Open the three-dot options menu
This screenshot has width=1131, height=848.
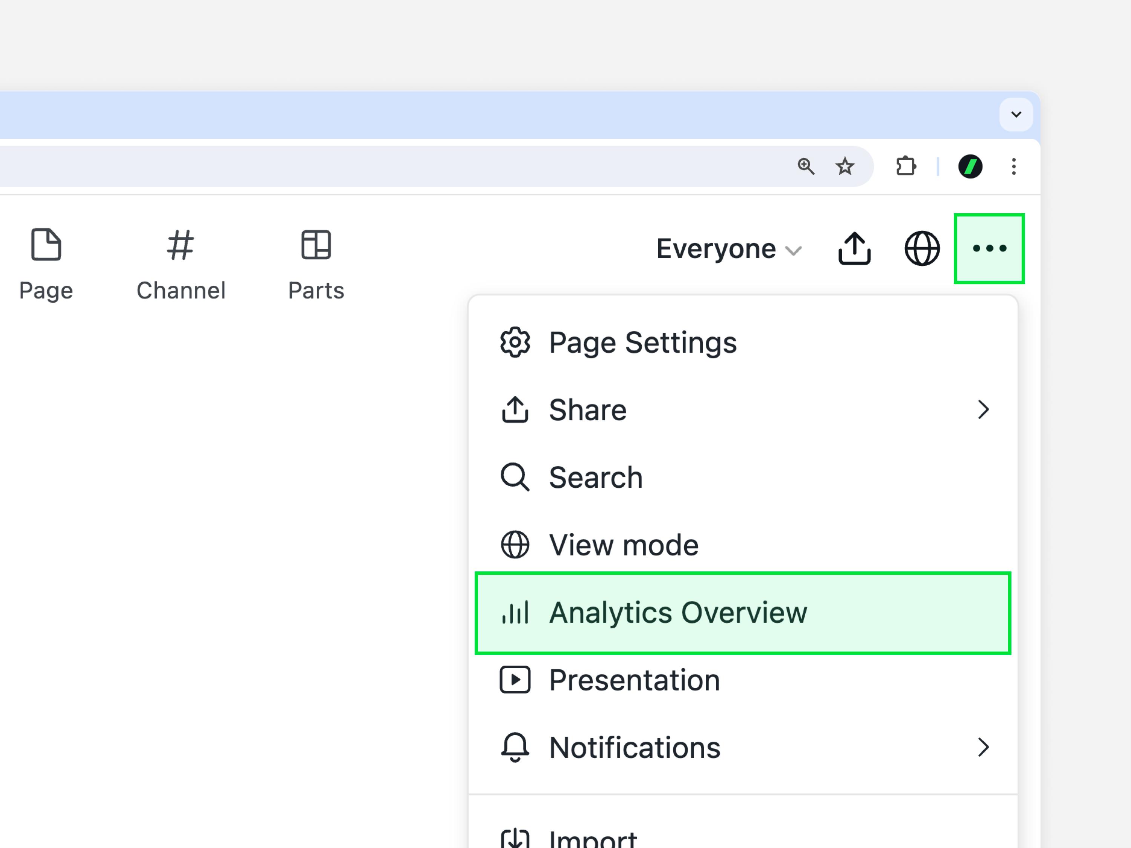(989, 249)
